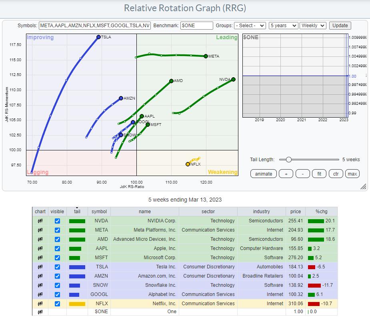This screenshot has height=320, width=370.
Task: Click the chart icon in TSLA row
Action: (x=40, y=267)
